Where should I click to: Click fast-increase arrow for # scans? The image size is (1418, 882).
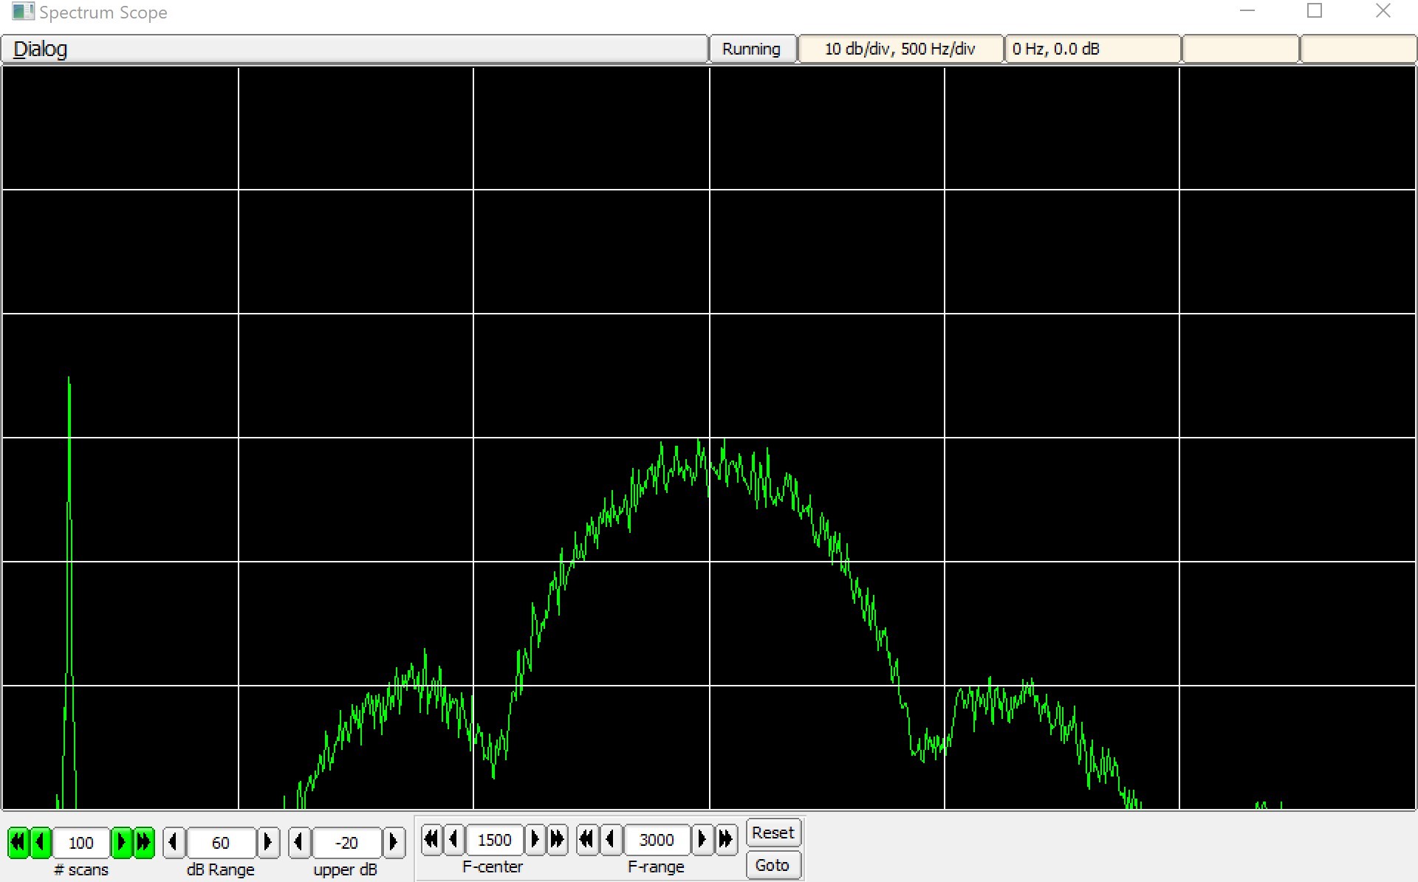click(x=144, y=842)
